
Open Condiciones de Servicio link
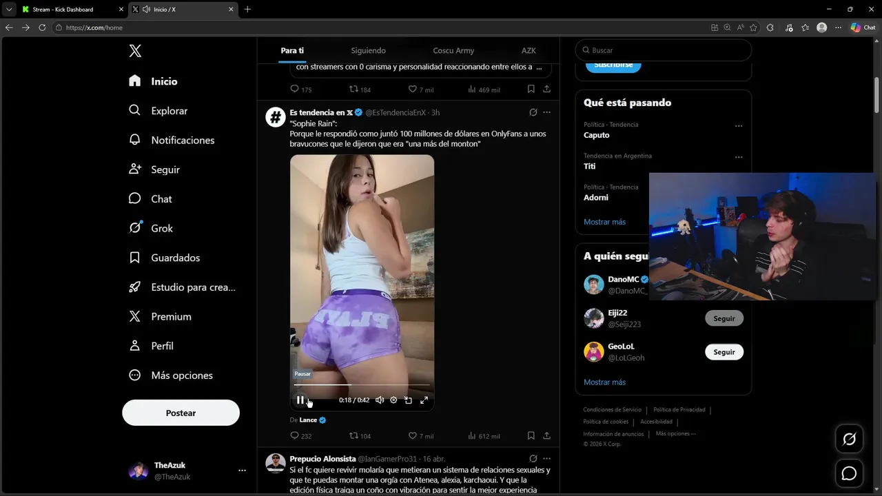click(x=612, y=410)
